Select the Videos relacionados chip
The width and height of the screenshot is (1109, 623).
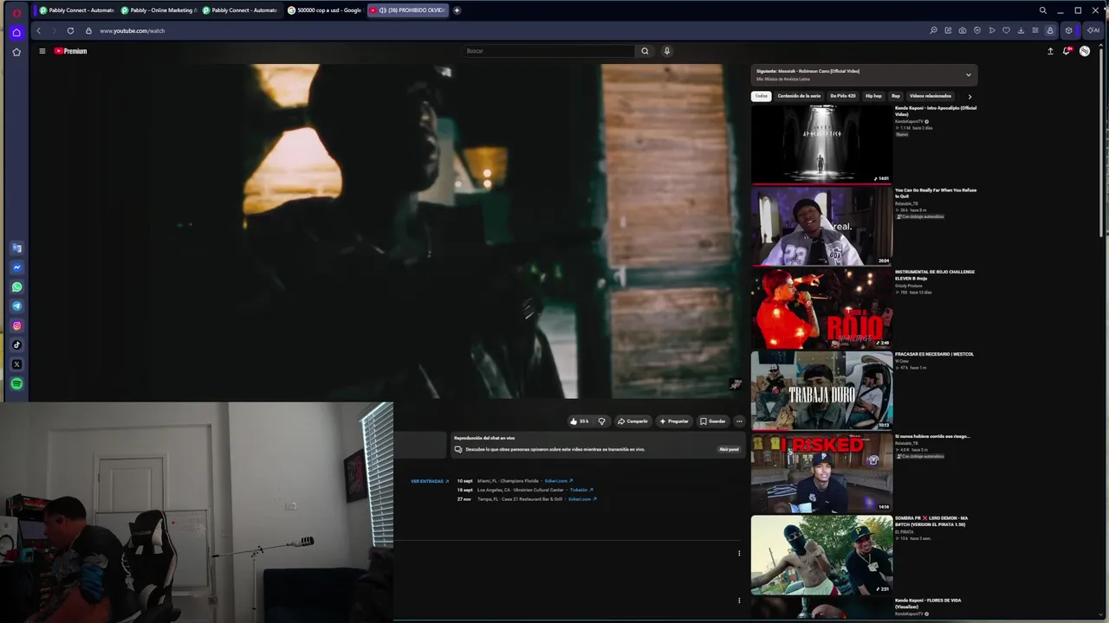point(931,96)
